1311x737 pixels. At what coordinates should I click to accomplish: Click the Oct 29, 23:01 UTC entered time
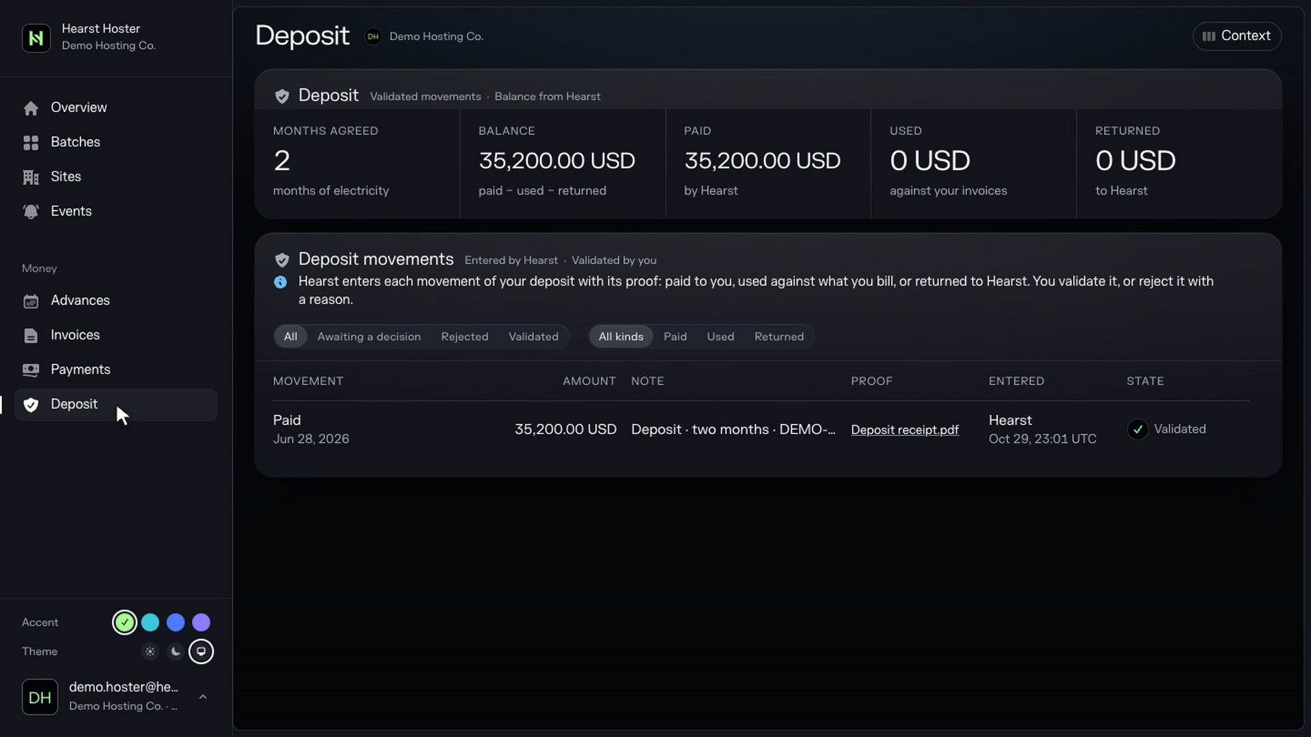click(x=1043, y=439)
